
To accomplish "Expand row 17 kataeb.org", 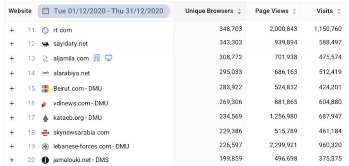I will click(x=12, y=117).
